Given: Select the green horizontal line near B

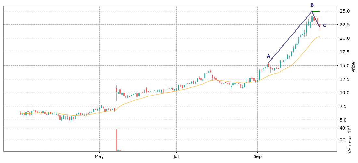Looking at the screenshot, I should click(316, 11).
